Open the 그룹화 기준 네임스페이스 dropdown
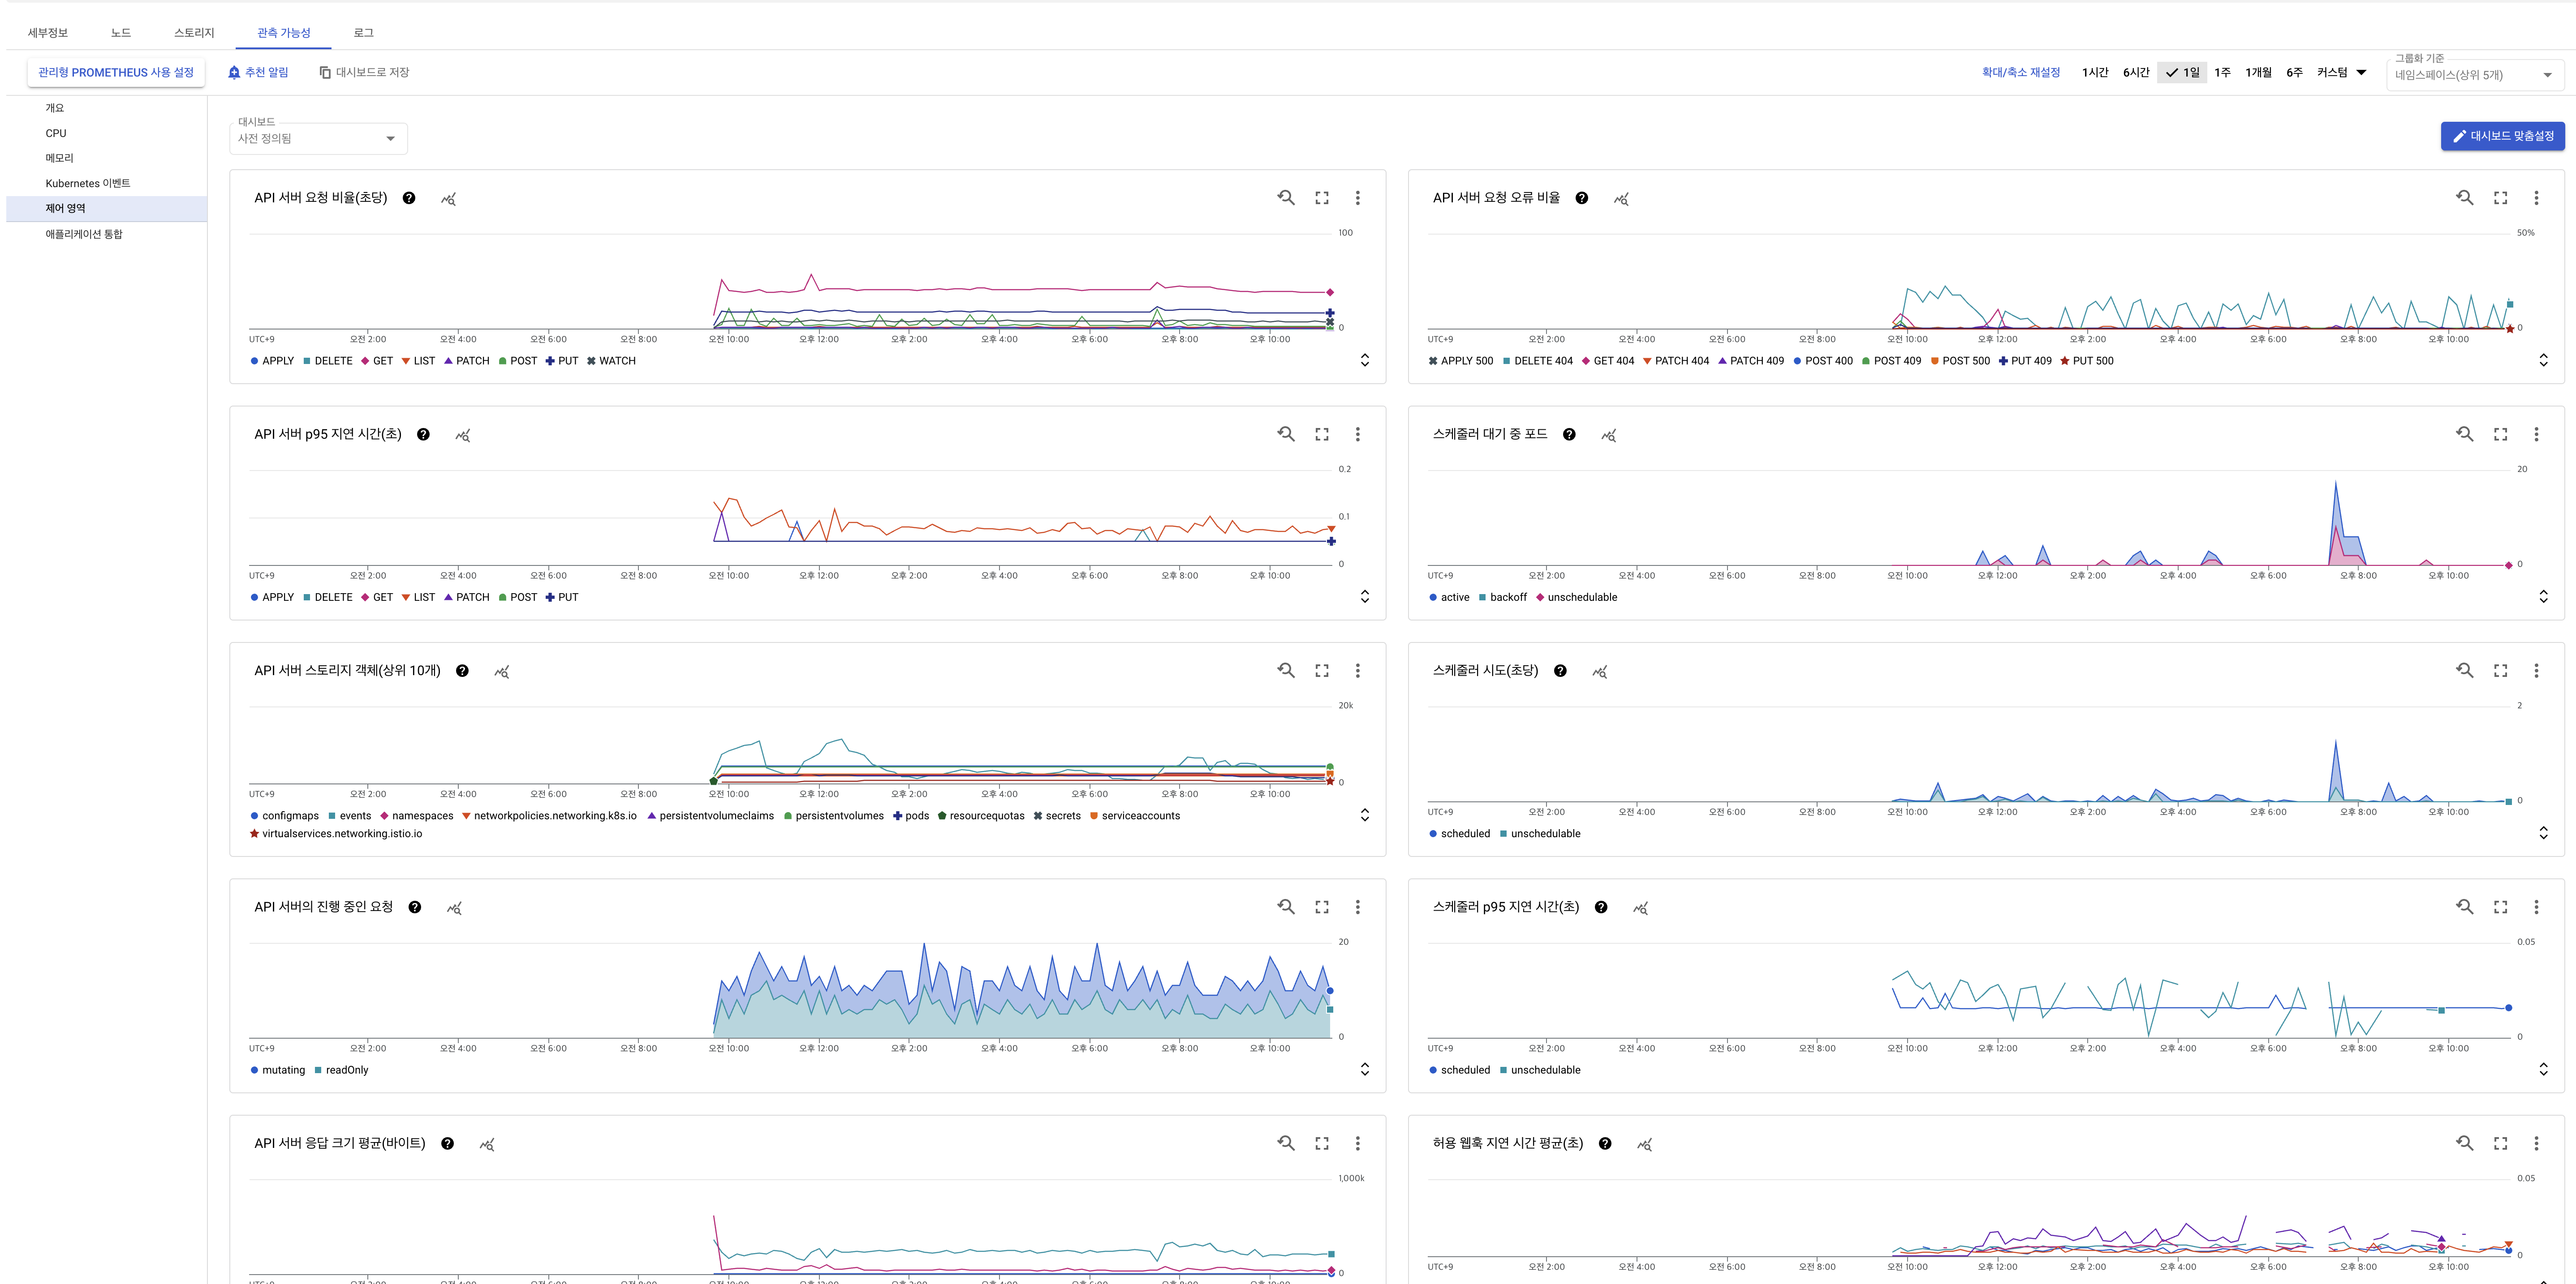 click(2475, 75)
